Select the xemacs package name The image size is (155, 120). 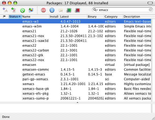(28, 84)
